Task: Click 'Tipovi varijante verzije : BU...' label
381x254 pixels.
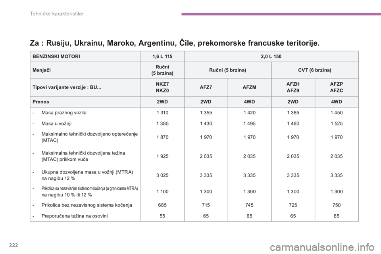Action: point(67,87)
